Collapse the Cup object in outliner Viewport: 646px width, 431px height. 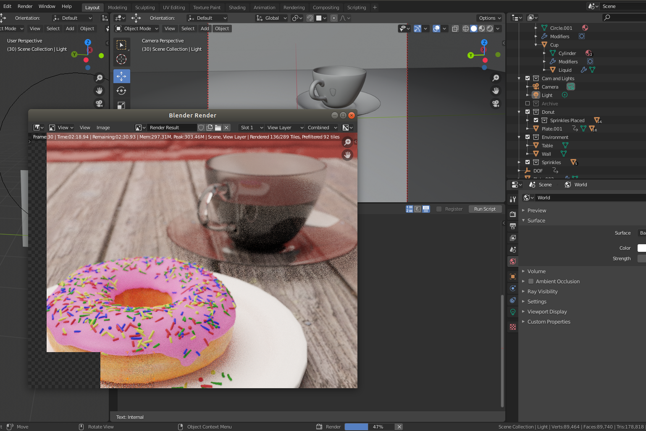536,44
